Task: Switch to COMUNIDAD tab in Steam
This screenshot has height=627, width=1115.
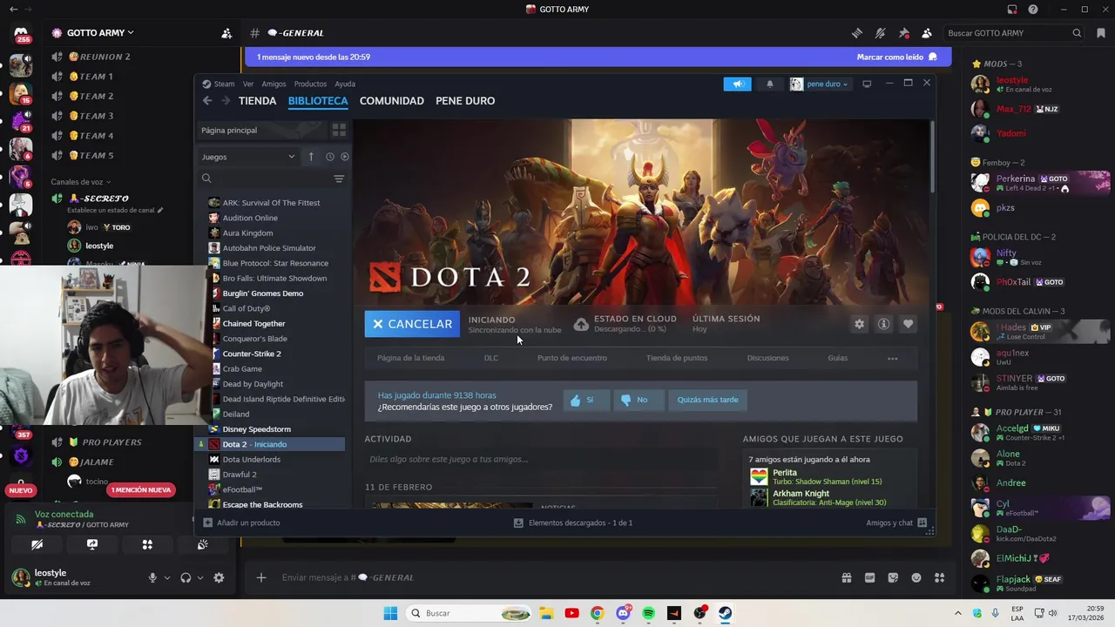Action: 392,101
